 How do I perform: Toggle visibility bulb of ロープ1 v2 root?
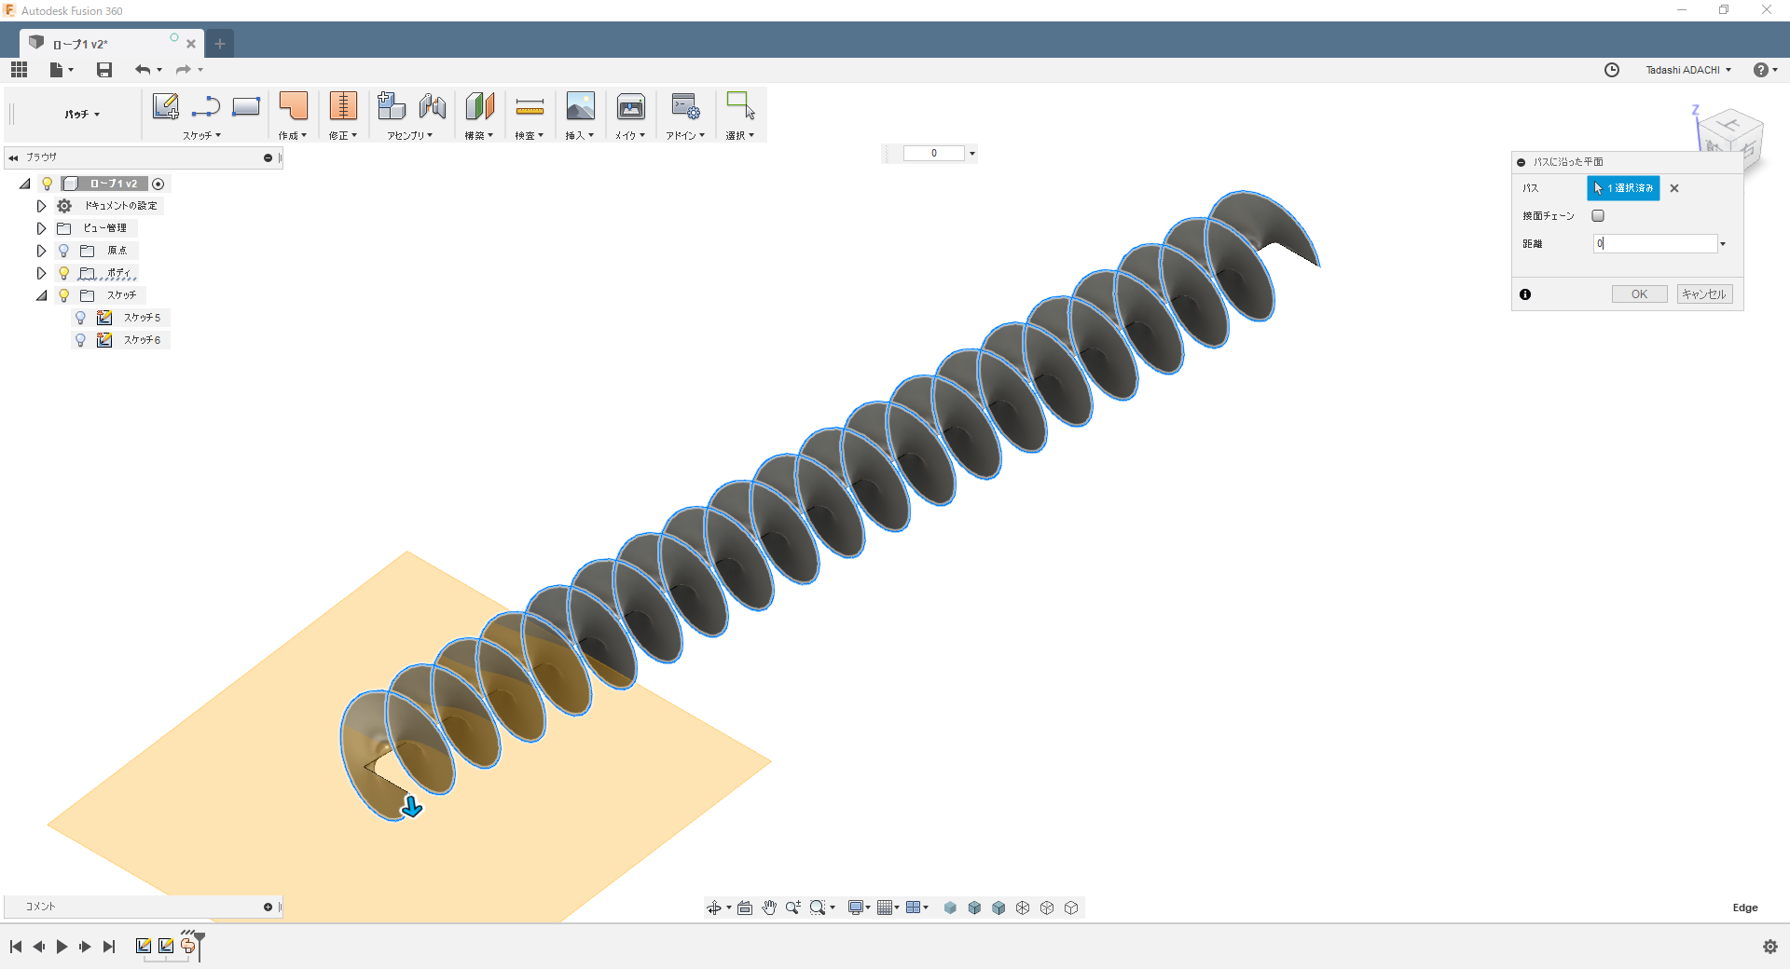coord(48,184)
